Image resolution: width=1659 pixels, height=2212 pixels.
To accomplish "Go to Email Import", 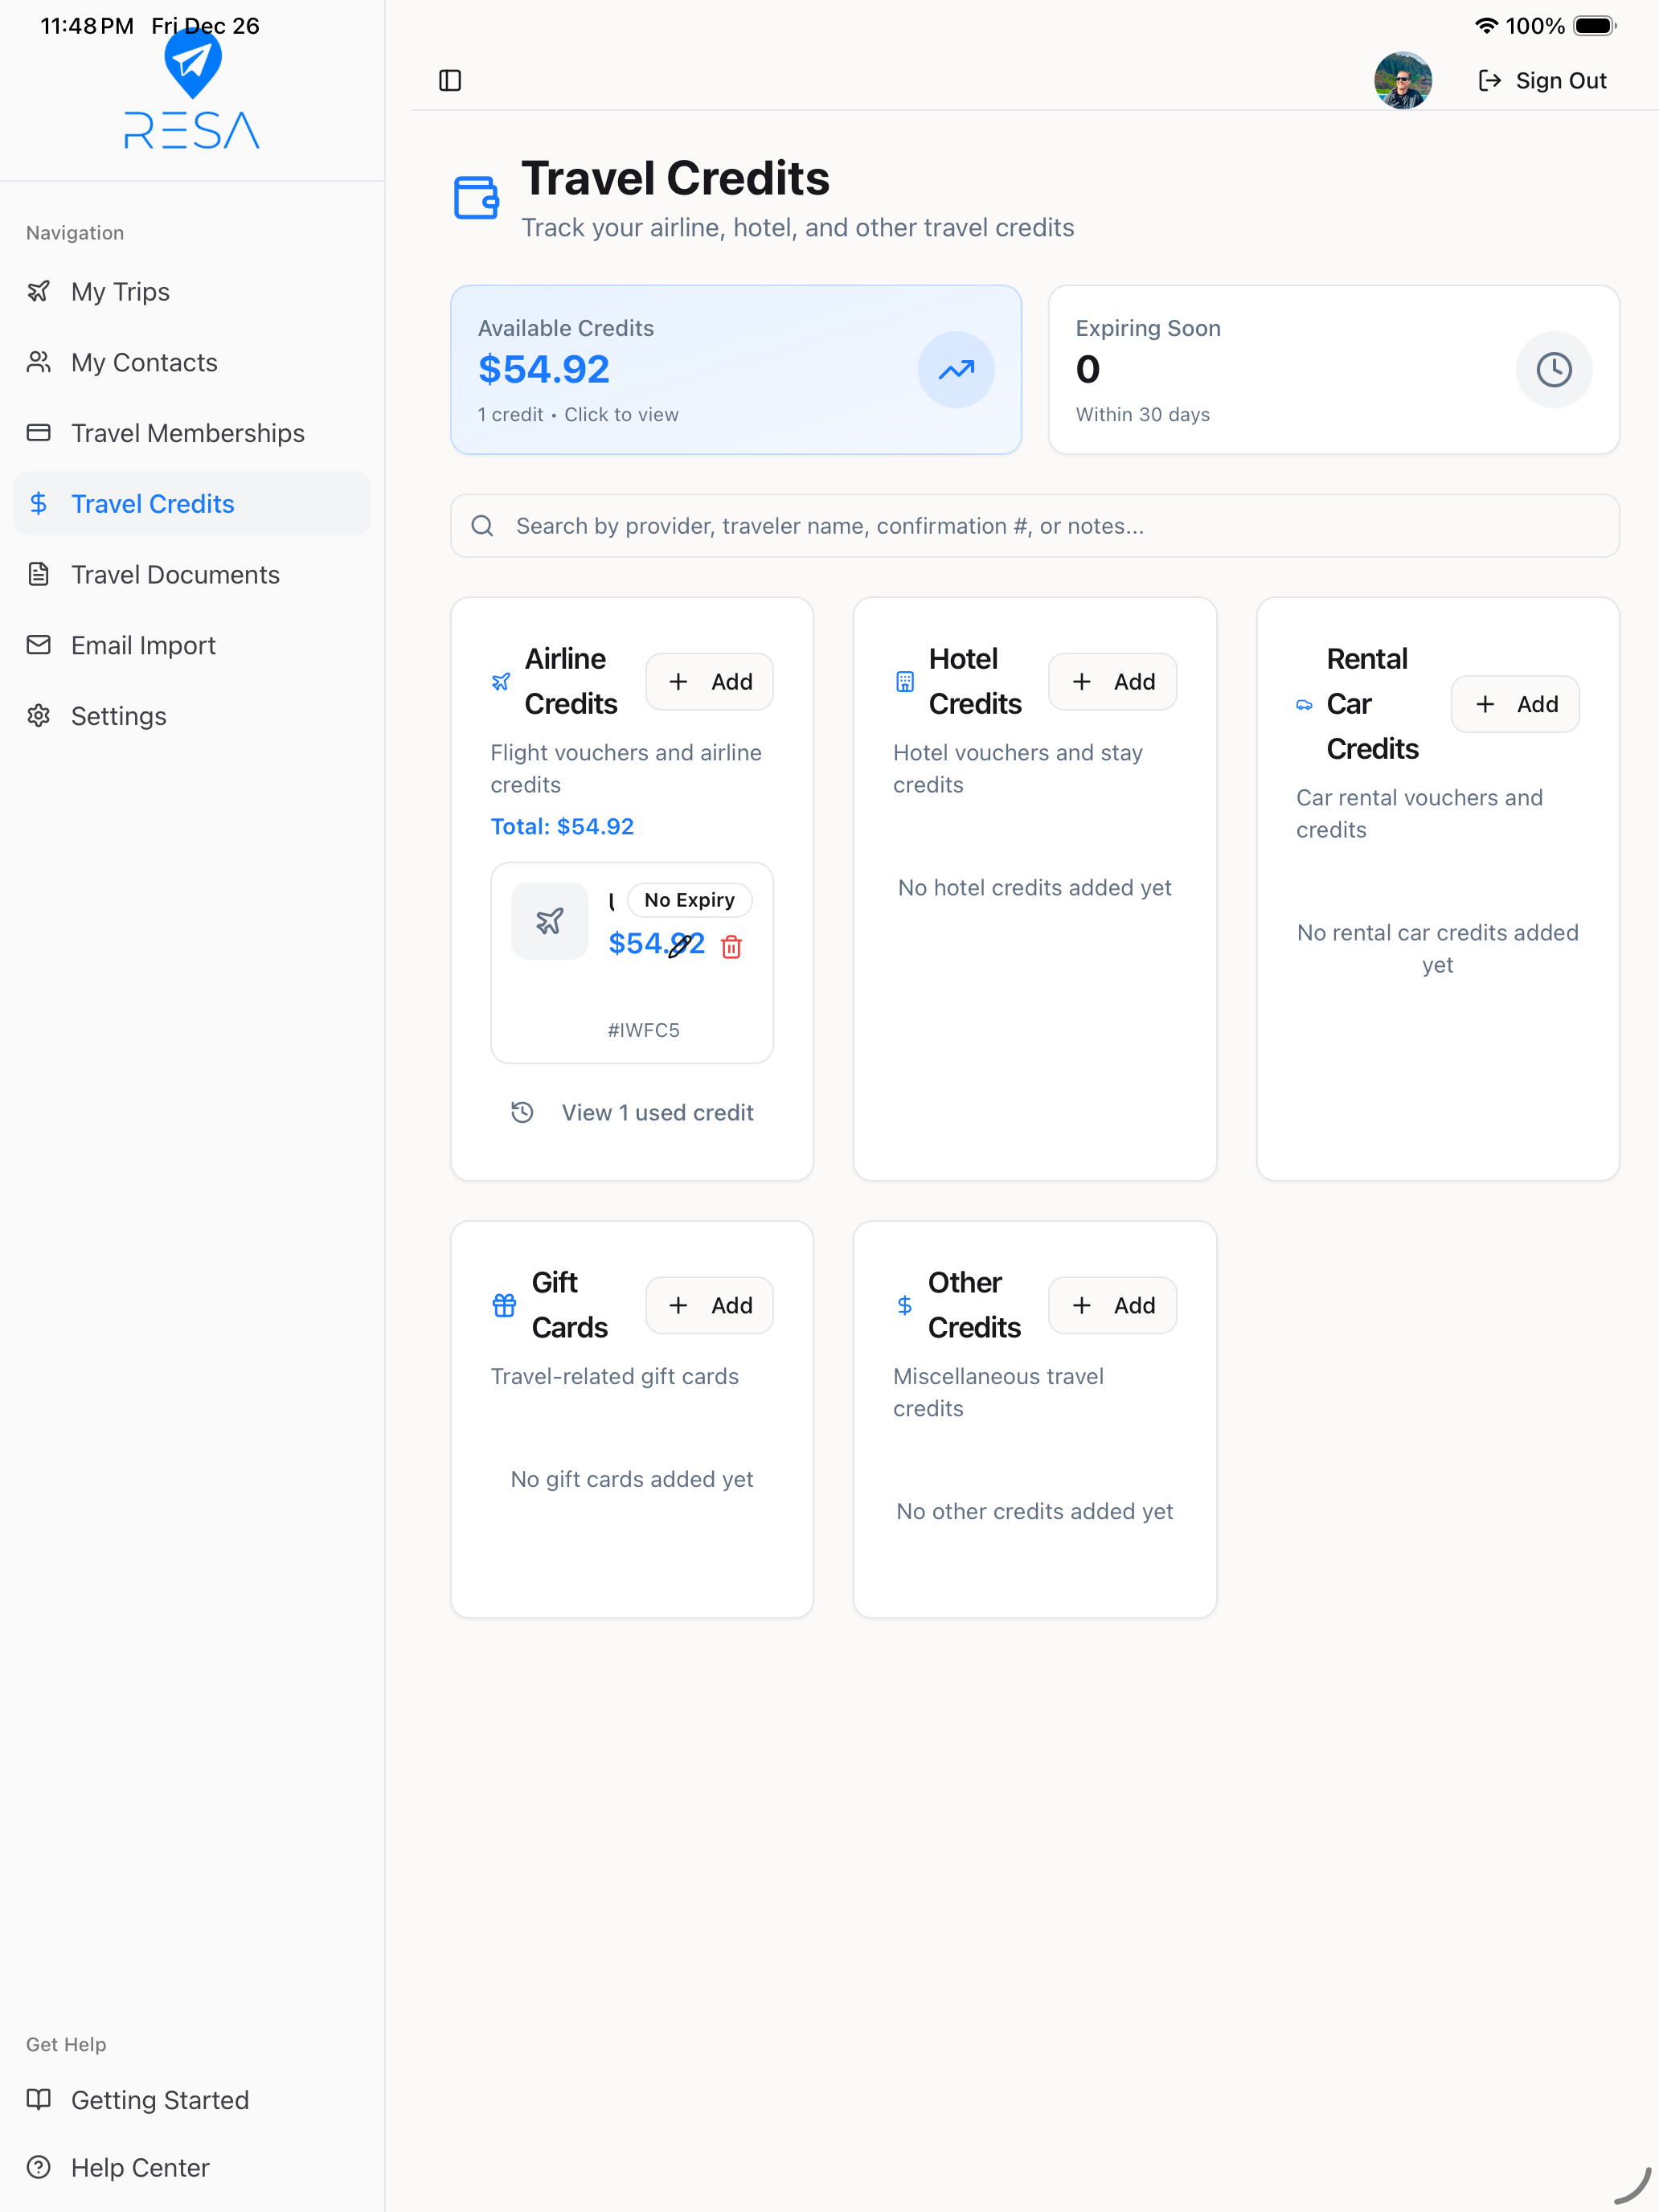I will [192, 646].
